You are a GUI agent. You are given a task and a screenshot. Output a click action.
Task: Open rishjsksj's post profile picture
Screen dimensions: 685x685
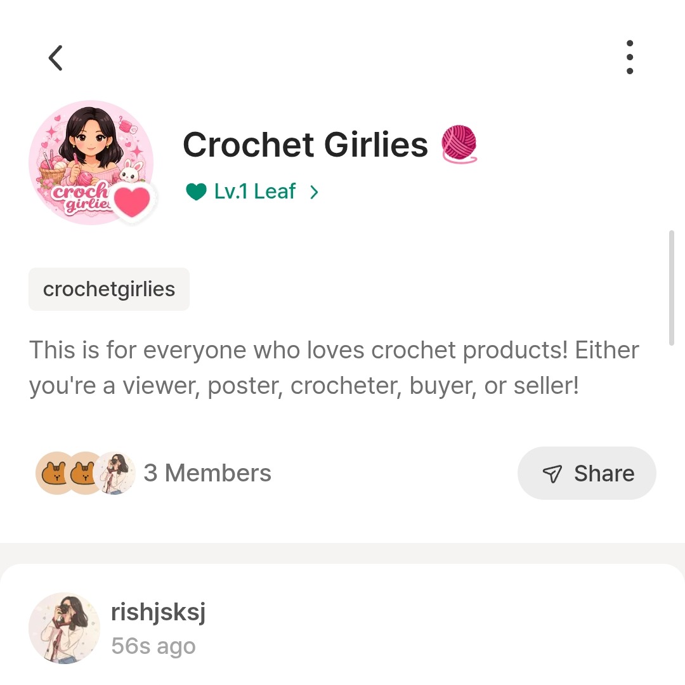point(65,628)
